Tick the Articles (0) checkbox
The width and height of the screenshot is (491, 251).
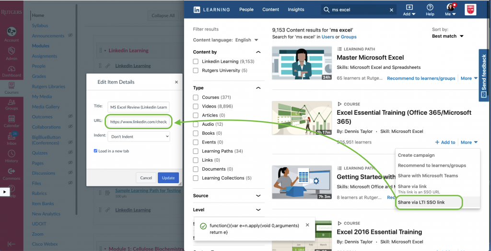[196, 115]
